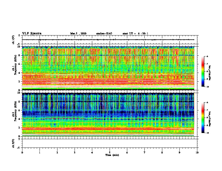Click the "start UT = 6:30:1" header text
Screen dimensions: 222x171
135,34
